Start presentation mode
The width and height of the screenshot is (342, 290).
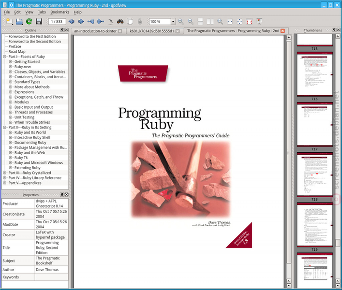(259, 21)
